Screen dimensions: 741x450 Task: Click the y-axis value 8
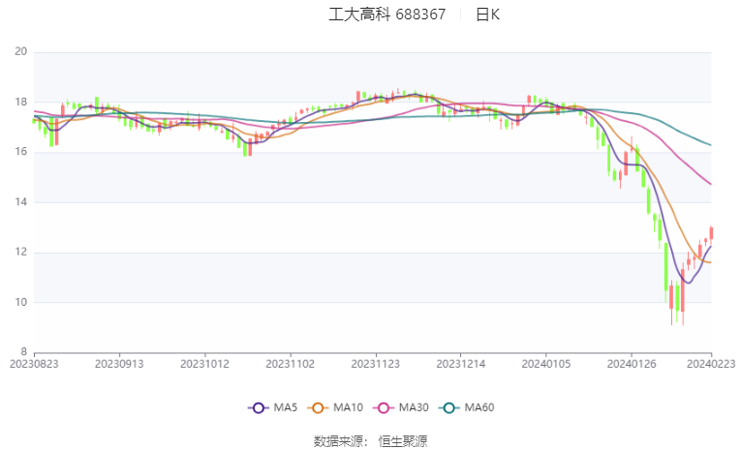(23, 352)
